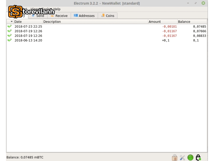Click the Balance: 0,07485 mBTC status text
Screen dimensions: 214x161
click(25, 157)
